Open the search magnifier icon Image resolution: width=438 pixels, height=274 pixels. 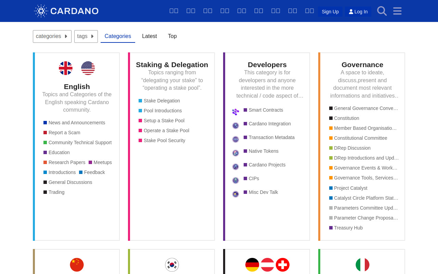(382, 11)
